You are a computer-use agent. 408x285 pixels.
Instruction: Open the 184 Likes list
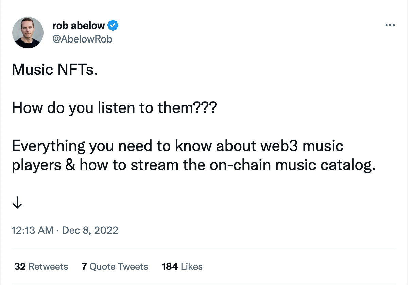coord(182,267)
